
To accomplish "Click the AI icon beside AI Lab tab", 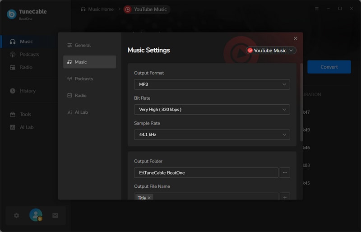I will pyautogui.click(x=69, y=112).
